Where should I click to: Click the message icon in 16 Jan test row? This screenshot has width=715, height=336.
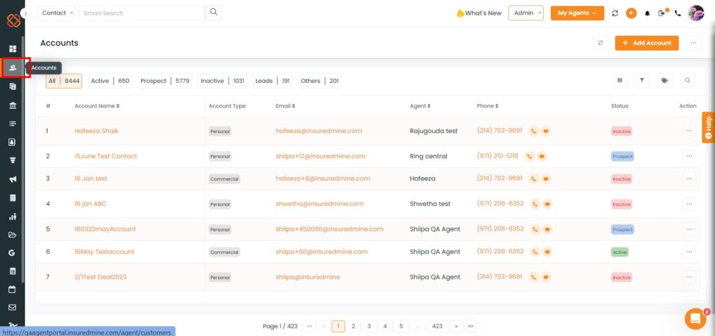(546, 179)
